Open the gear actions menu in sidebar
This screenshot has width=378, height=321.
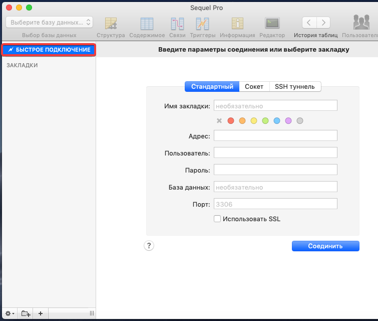click(10, 313)
